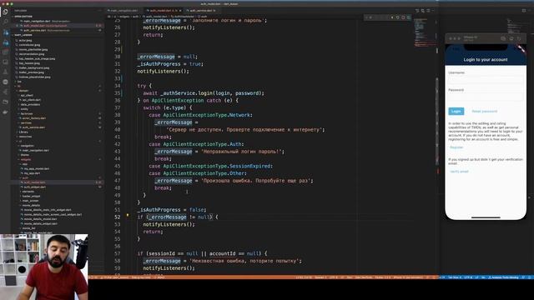
Task: Click the split editor icon at the top right of the editor
Action: point(428,11)
